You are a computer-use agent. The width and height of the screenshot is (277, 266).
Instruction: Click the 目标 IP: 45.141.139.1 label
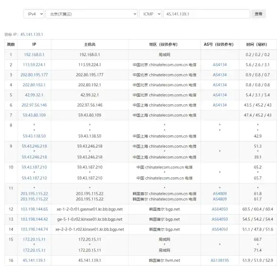pyautogui.click(x=24, y=34)
